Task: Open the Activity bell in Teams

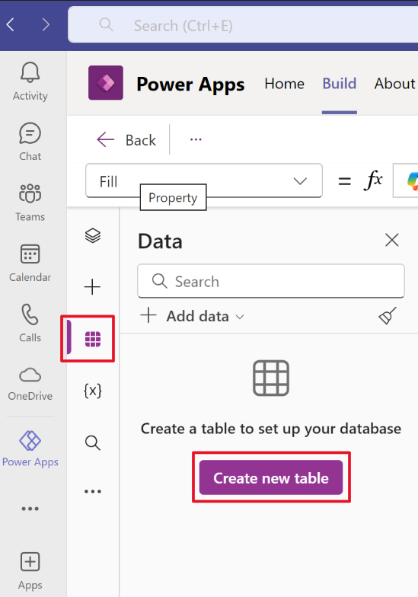Action: pyautogui.click(x=30, y=81)
